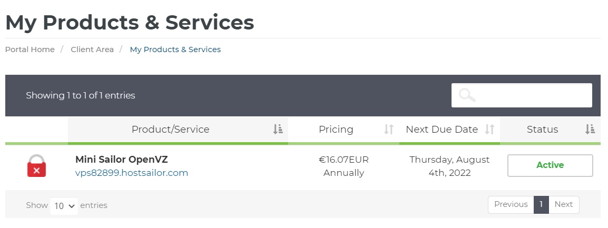Click the €16.07EUR Annually pricing cell
Viewport: 608px width, 228px height.
pyautogui.click(x=344, y=166)
